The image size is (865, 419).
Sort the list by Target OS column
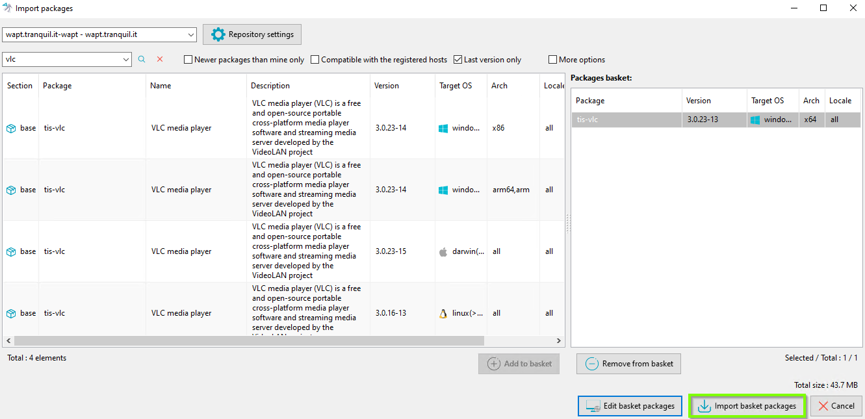click(455, 86)
